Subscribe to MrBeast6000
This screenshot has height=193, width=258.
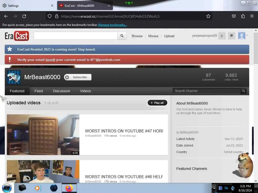[78, 77]
